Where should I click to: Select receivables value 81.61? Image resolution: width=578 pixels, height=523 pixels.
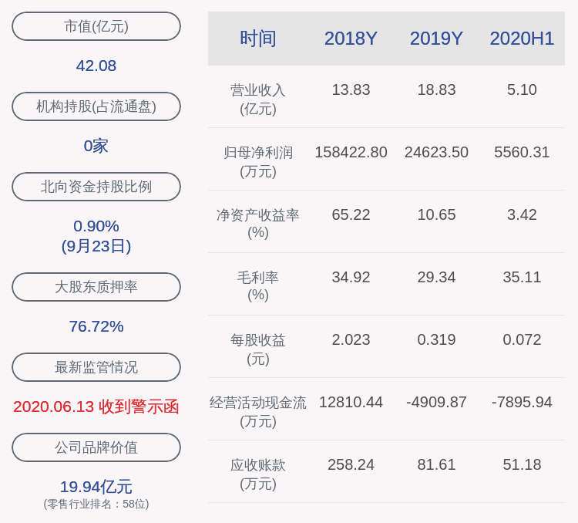[436, 464]
